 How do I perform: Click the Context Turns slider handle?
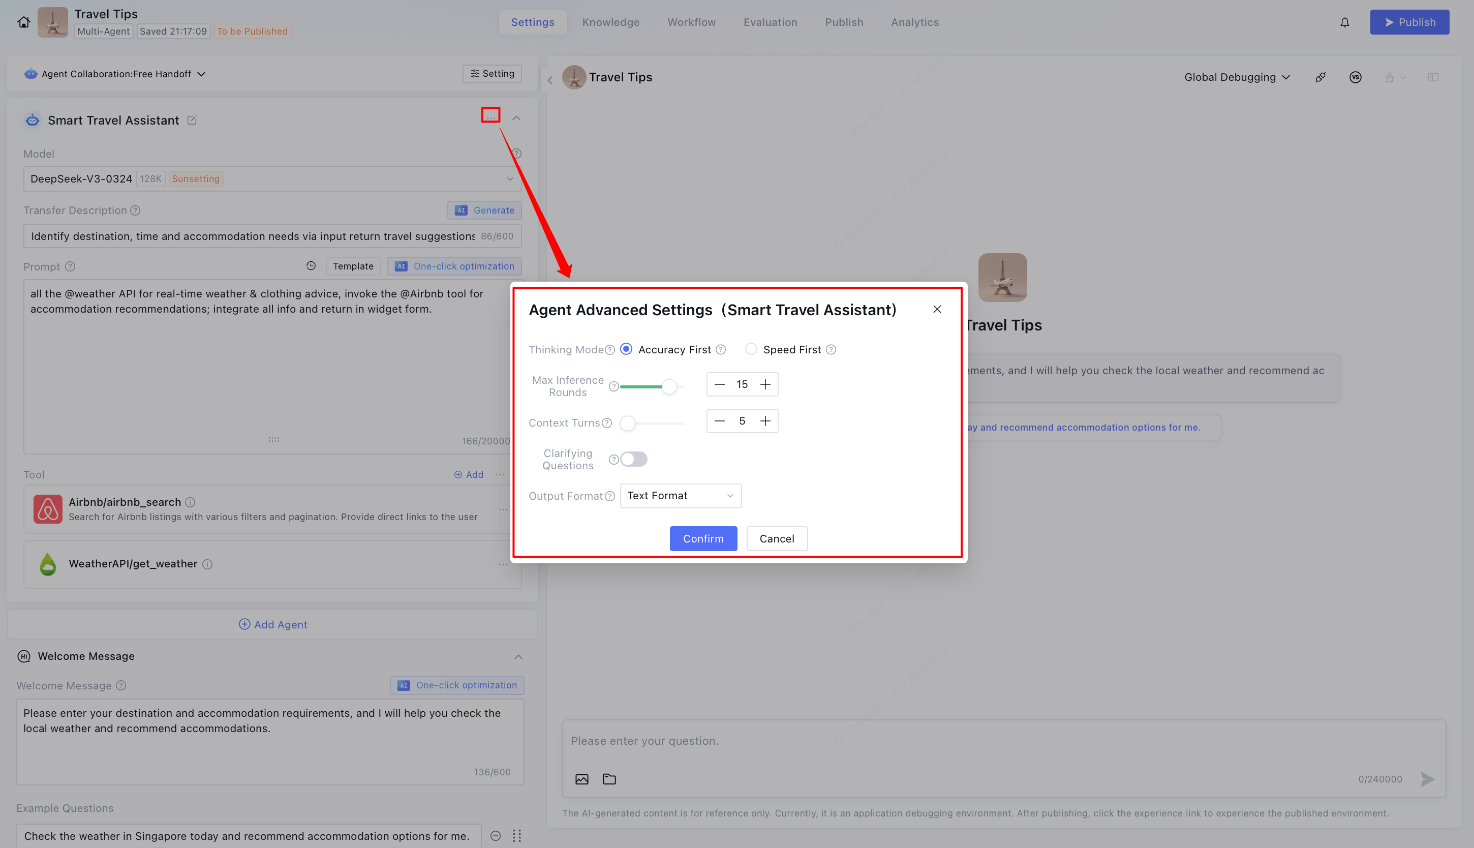(x=628, y=423)
